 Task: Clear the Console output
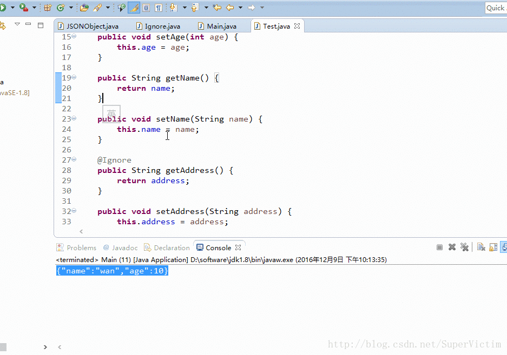(x=481, y=247)
